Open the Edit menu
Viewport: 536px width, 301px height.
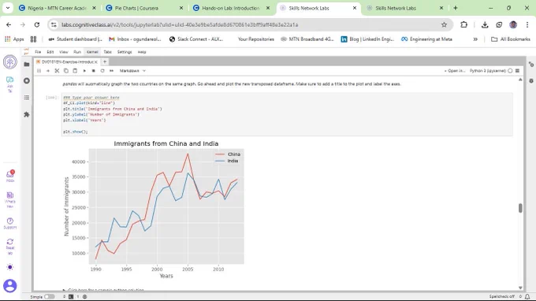click(x=50, y=52)
